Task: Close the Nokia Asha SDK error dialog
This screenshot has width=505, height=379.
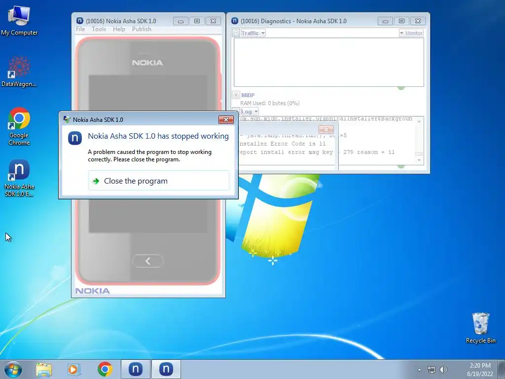Action: [x=226, y=119]
